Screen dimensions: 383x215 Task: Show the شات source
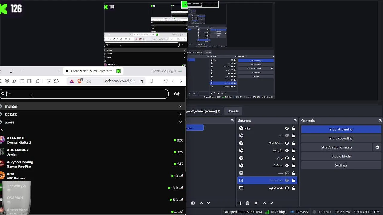[x=287, y=136]
